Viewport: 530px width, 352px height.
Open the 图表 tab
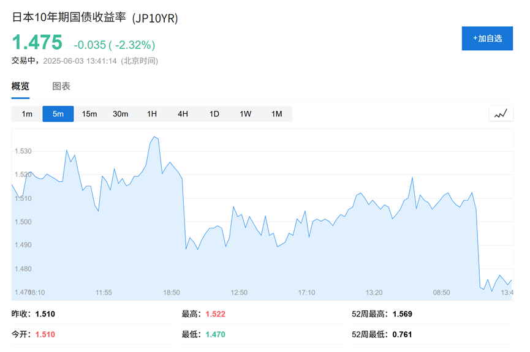(x=61, y=86)
